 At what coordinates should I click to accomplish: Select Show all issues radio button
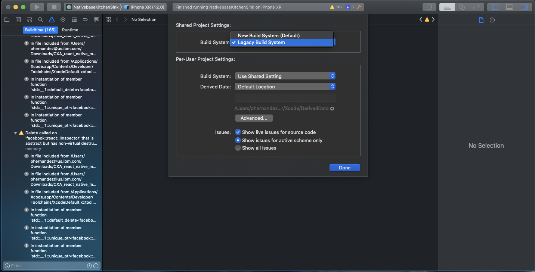point(238,148)
